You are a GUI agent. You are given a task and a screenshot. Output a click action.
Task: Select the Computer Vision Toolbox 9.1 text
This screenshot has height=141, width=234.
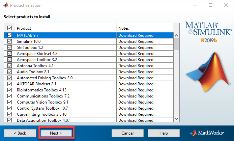[42, 102]
